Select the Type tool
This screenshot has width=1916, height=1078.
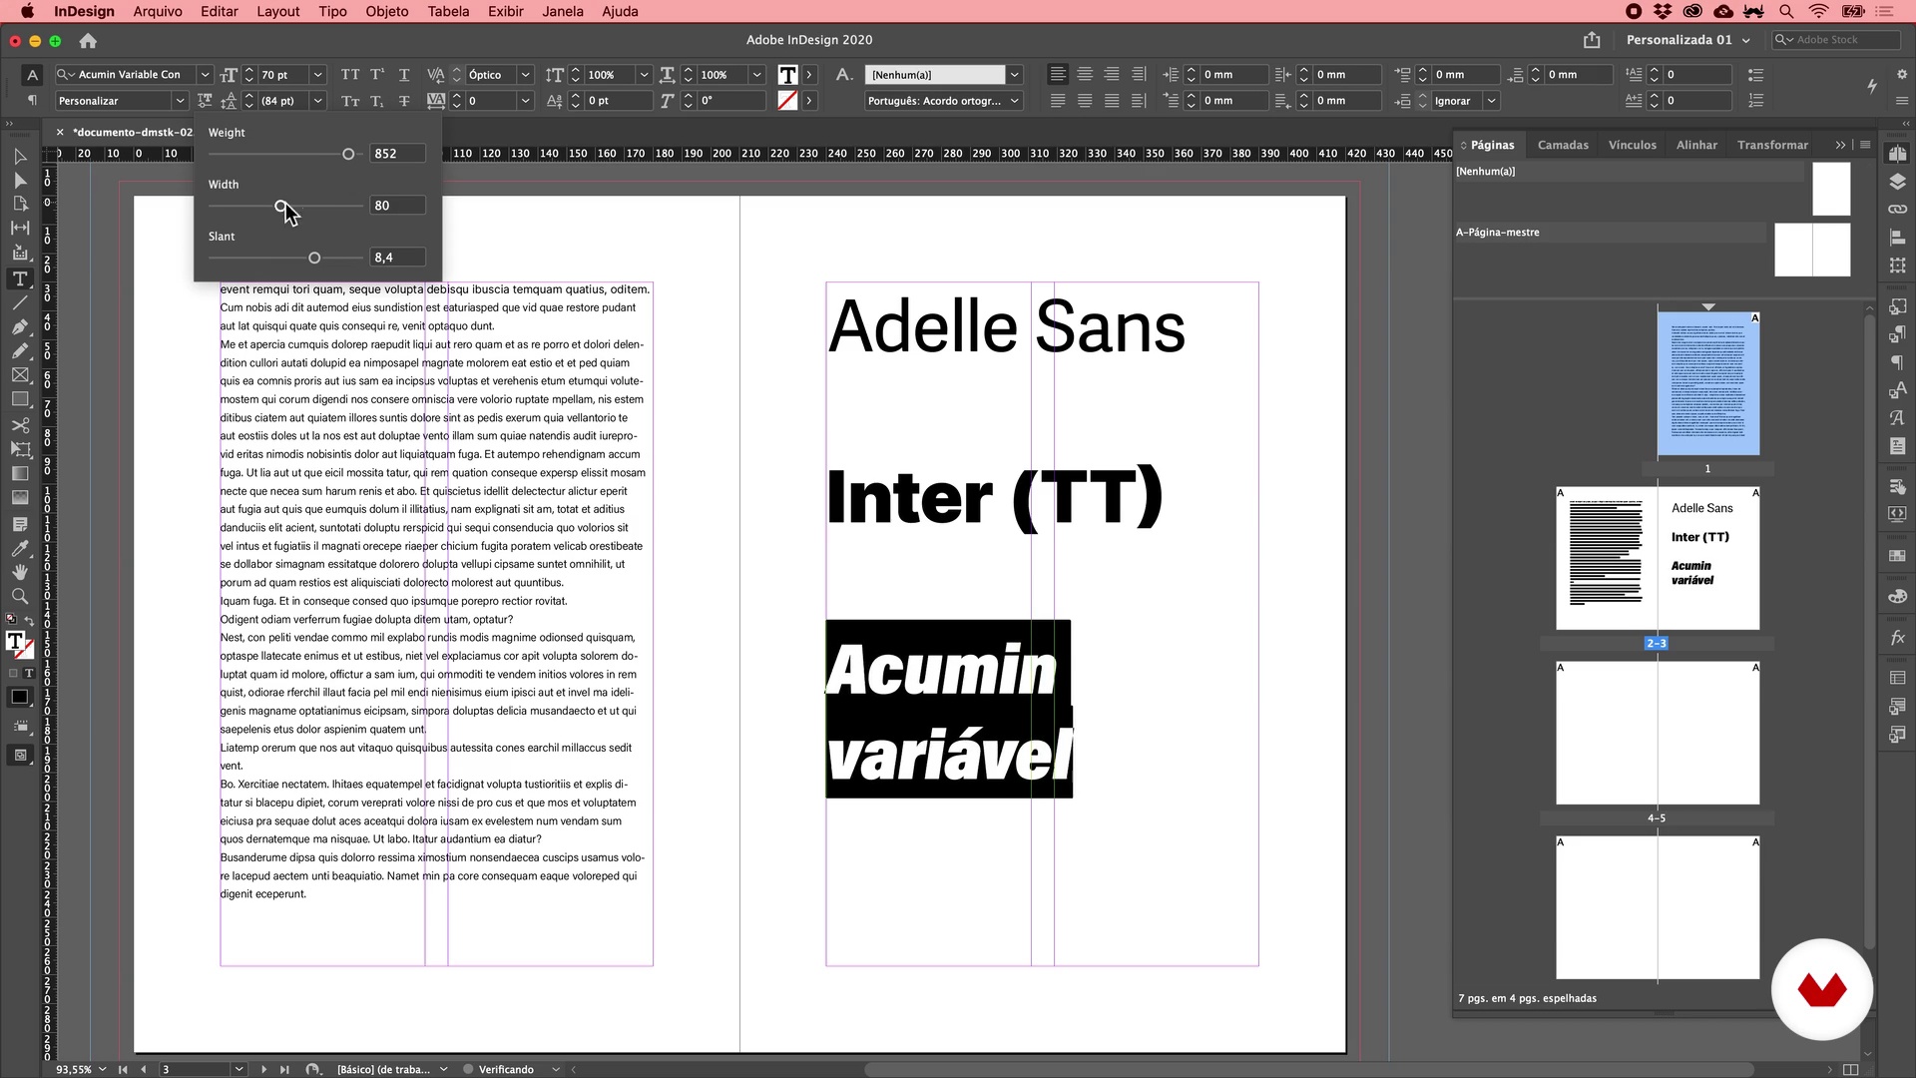coord(19,278)
